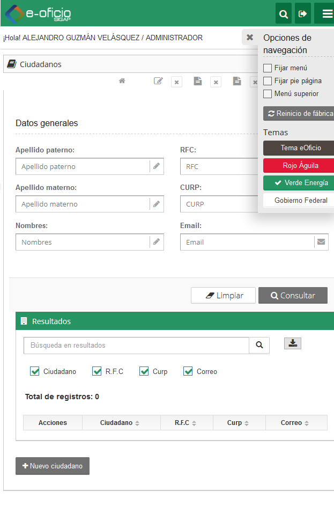Click the edit pencil-square toolbar icon
Viewport: 334px width, 506px height.
click(x=158, y=81)
